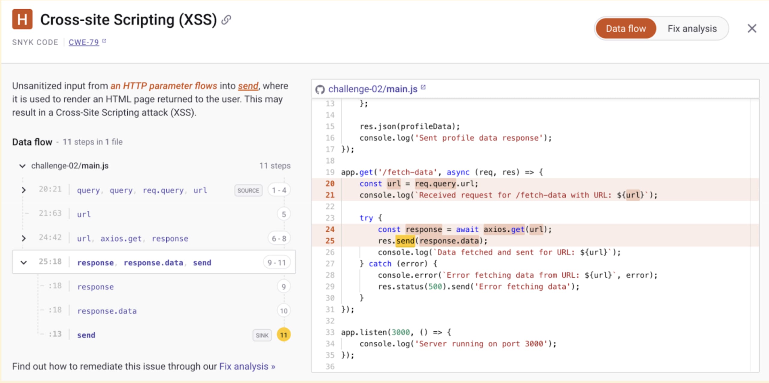This screenshot has height=383, width=769.
Task: Select step range badge 1 - 4
Action: (279, 190)
